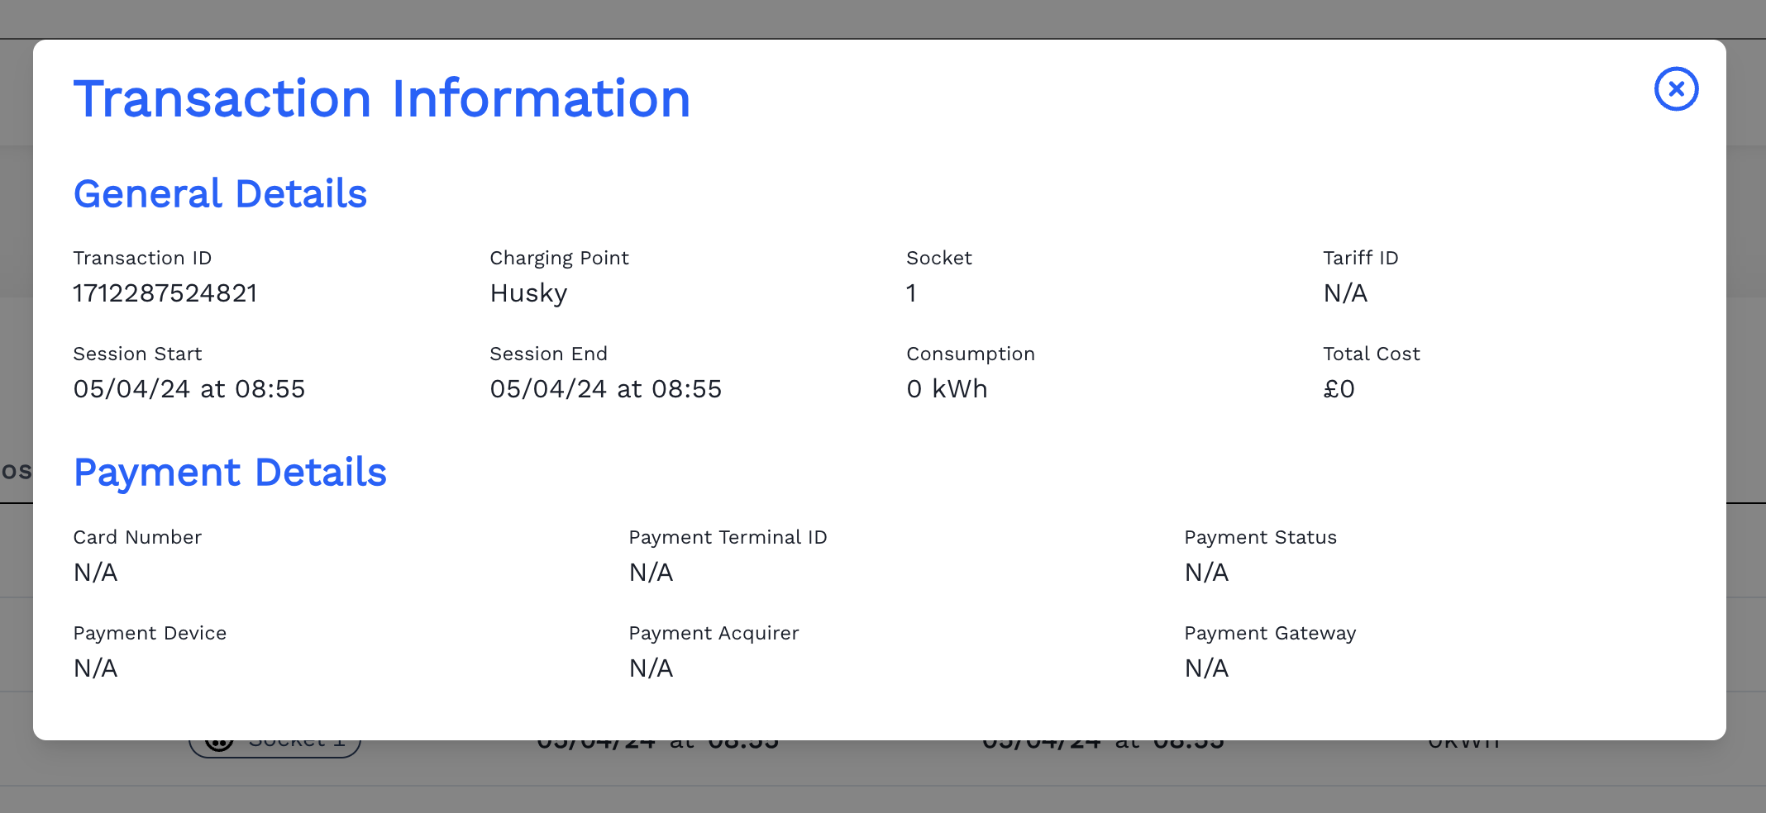Select the Socket value 1
Image resolution: width=1766 pixels, height=813 pixels.
click(x=911, y=293)
